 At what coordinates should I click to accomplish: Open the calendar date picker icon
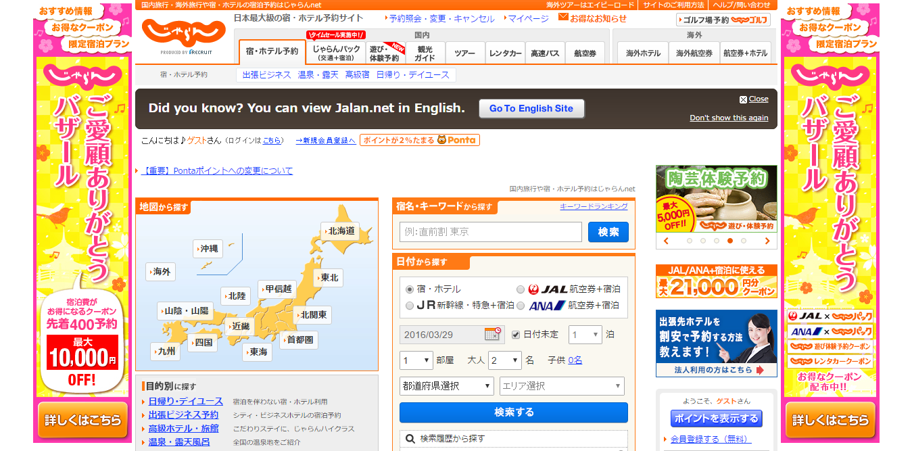[x=494, y=334]
